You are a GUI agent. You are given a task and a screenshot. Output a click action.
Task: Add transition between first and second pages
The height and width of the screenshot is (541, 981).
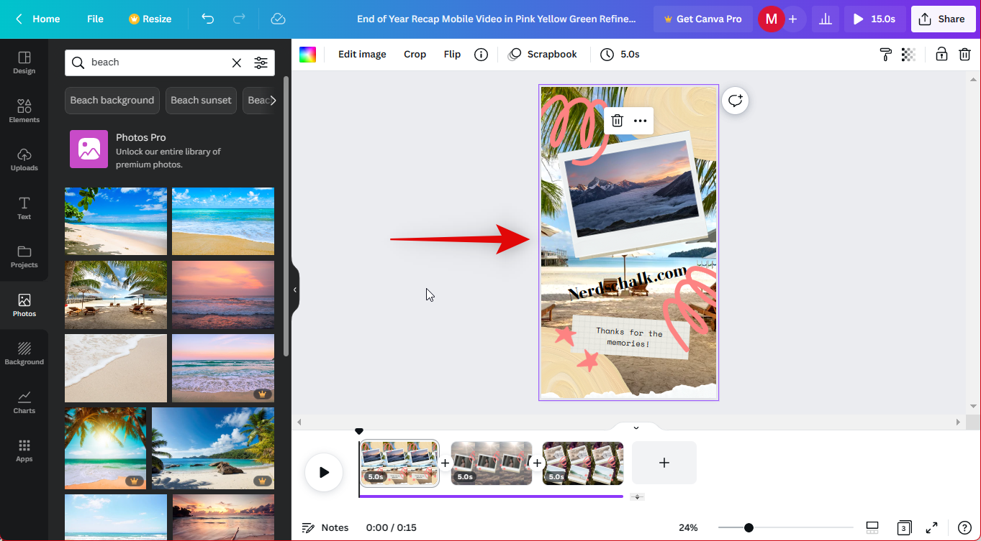(445, 463)
